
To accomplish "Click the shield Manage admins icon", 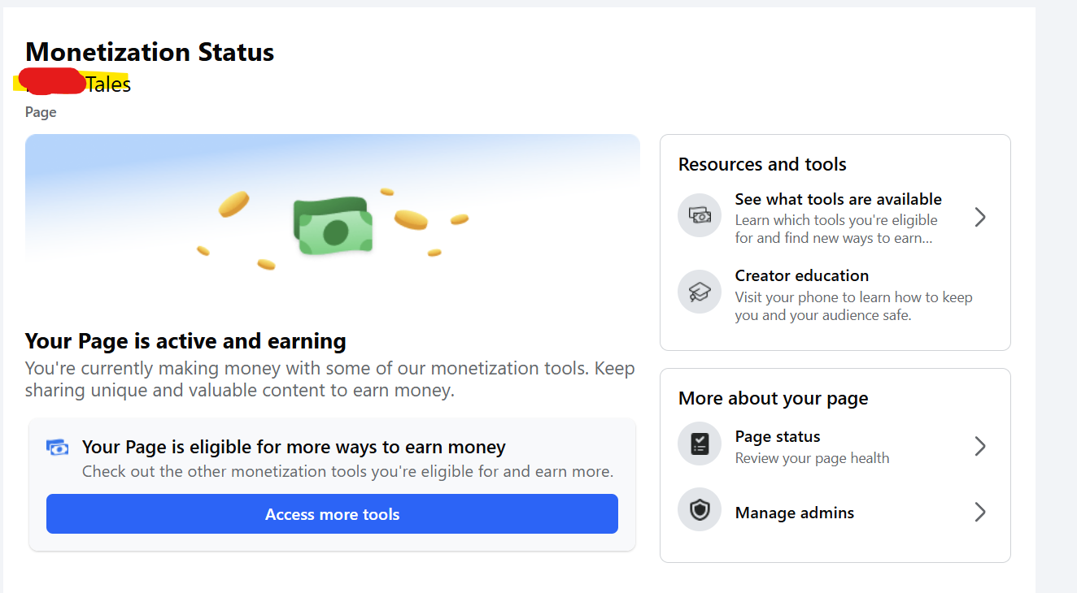I will [700, 510].
